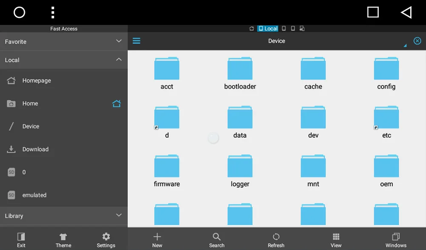Open the mnt folder
Screen dimensions: 426x250
pos(313,171)
